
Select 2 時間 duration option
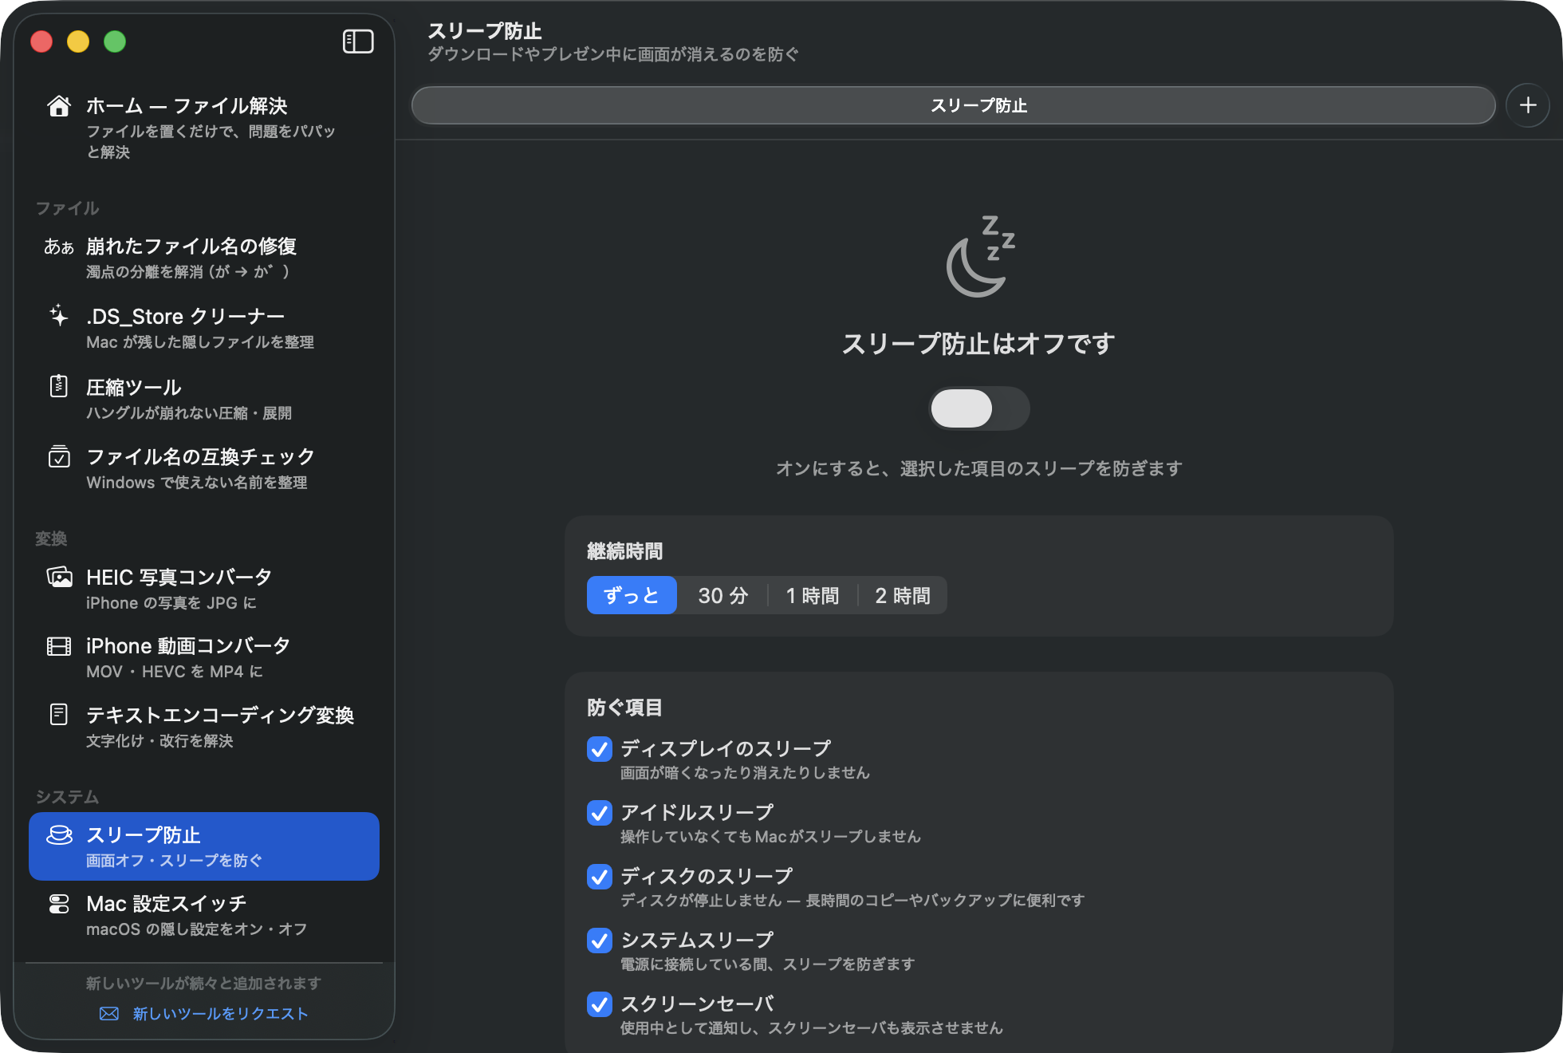coord(903,595)
